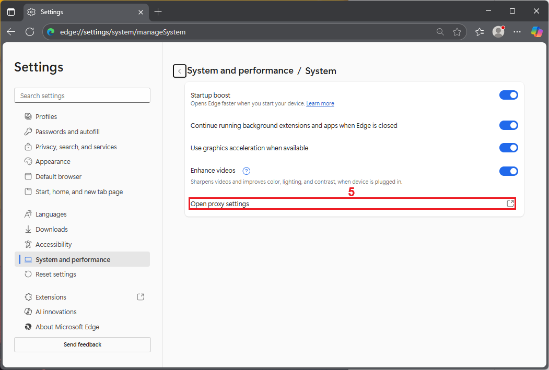Open Settings and more ellipsis menu
Viewport: 549px width, 370px height.
(517, 32)
